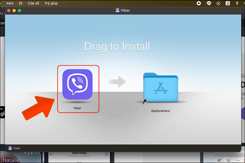Screen dimensions: 245x163
Task: Select the Applications folder shortcut
Action: pyautogui.click(x=160, y=88)
